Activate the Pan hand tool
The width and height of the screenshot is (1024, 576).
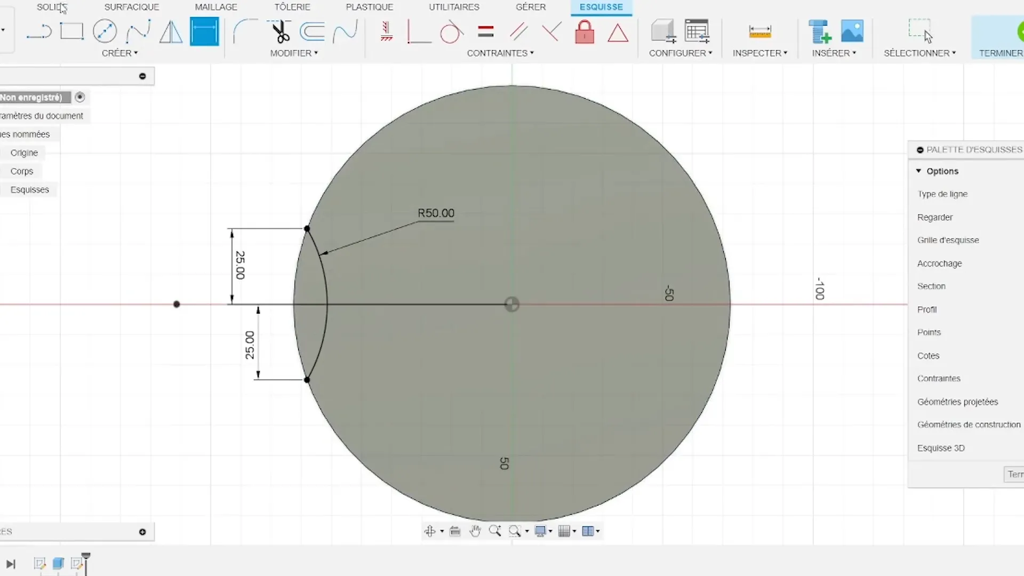[x=475, y=531]
